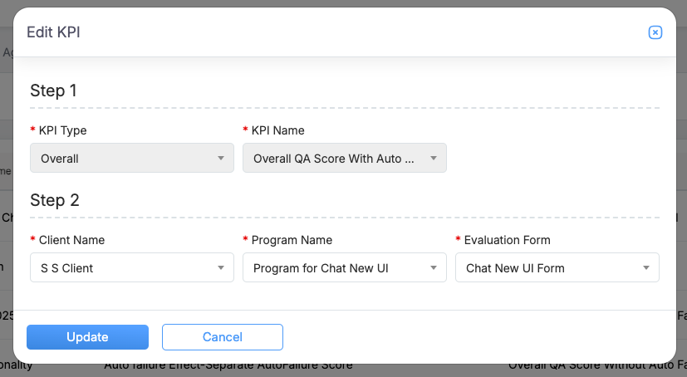The width and height of the screenshot is (687, 377).
Task: Click the KPI Type field label
Action: click(62, 130)
